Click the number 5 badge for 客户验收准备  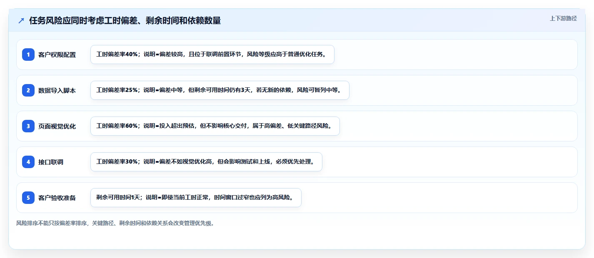click(x=28, y=197)
